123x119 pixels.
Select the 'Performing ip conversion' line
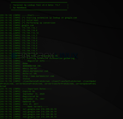click(41, 23)
